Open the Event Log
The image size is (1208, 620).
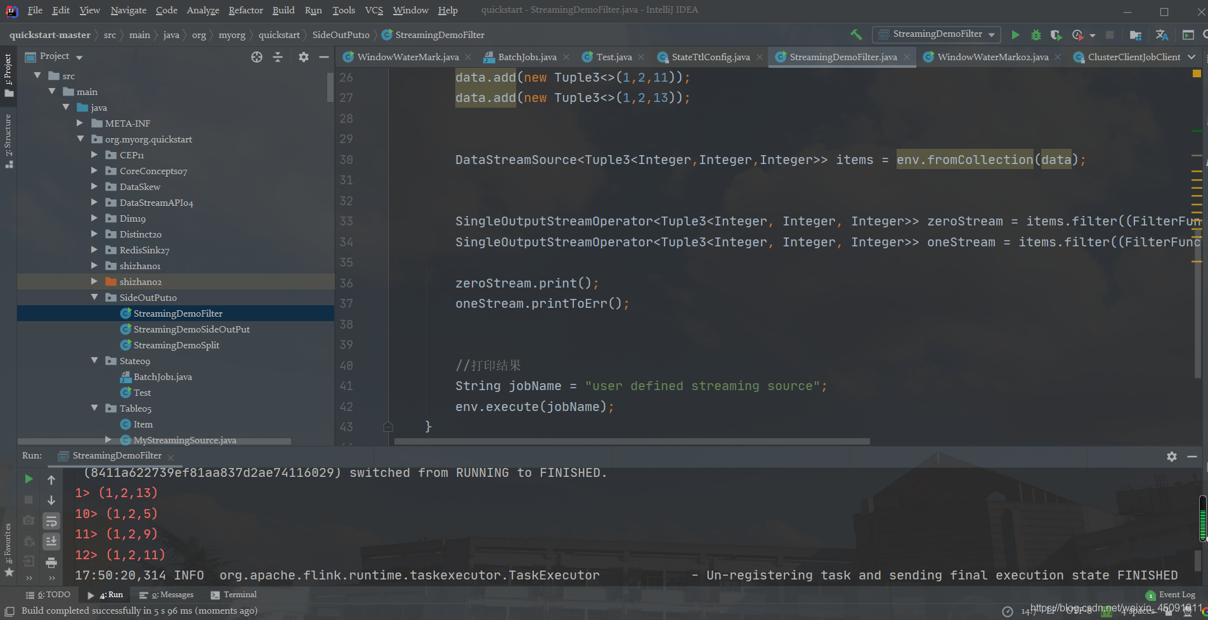1171,595
